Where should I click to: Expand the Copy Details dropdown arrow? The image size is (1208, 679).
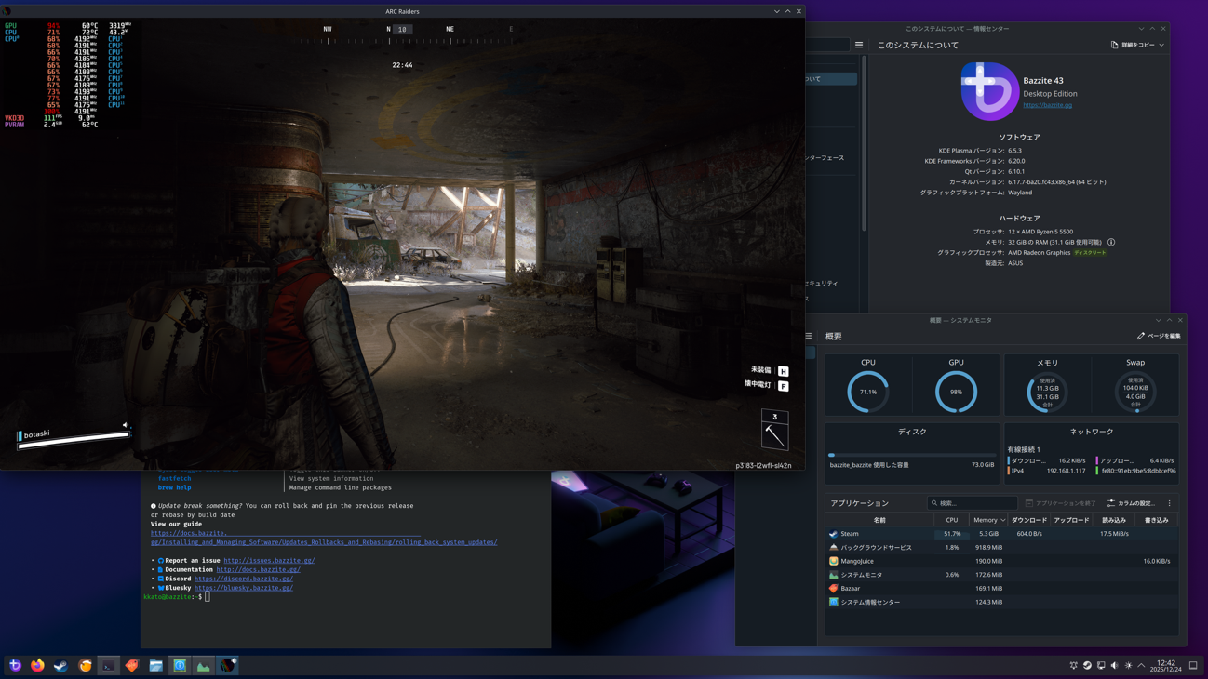point(1161,45)
